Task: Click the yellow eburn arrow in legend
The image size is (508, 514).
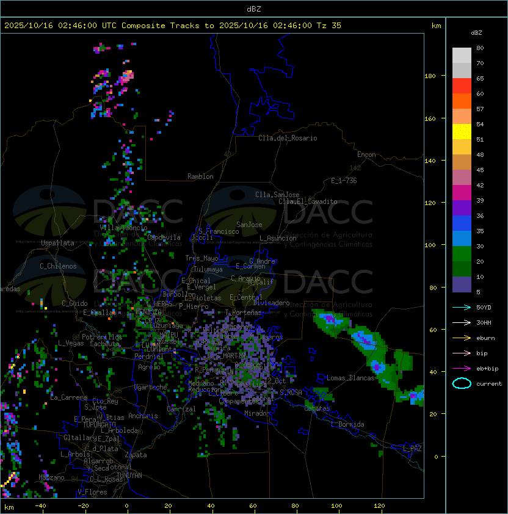Action: (x=462, y=338)
